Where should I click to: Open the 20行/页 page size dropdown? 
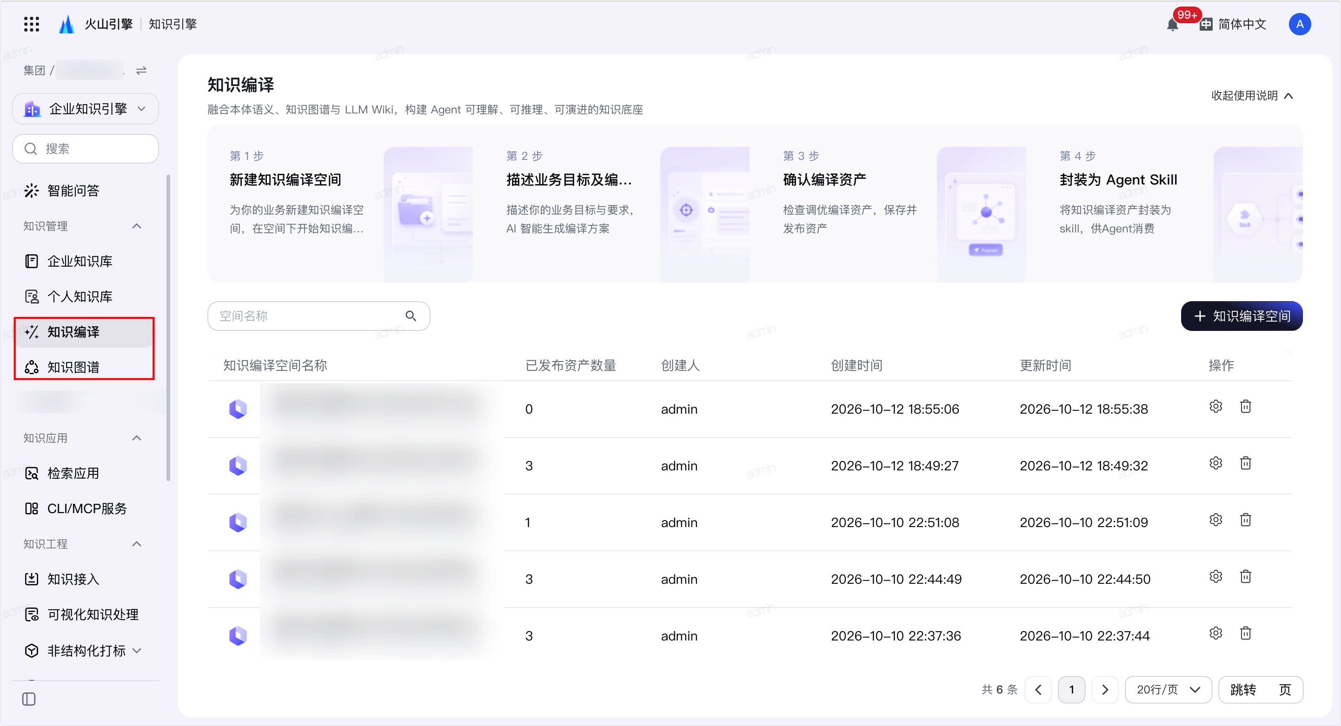(1168, 690)
